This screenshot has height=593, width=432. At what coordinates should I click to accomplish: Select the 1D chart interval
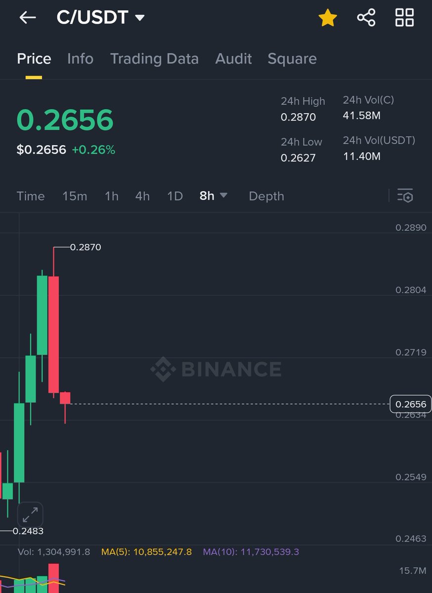pos(175,196)
